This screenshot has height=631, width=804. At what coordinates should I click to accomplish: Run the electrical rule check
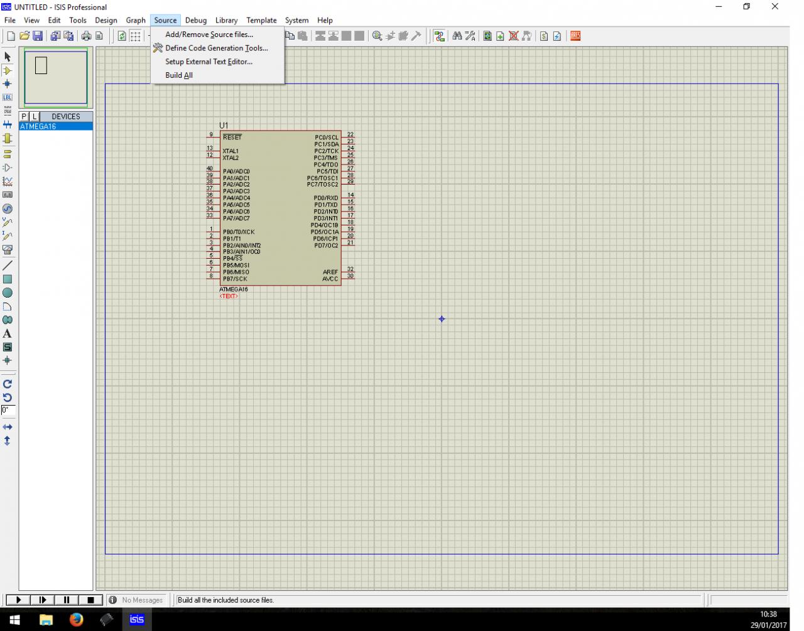pos(557,36)
